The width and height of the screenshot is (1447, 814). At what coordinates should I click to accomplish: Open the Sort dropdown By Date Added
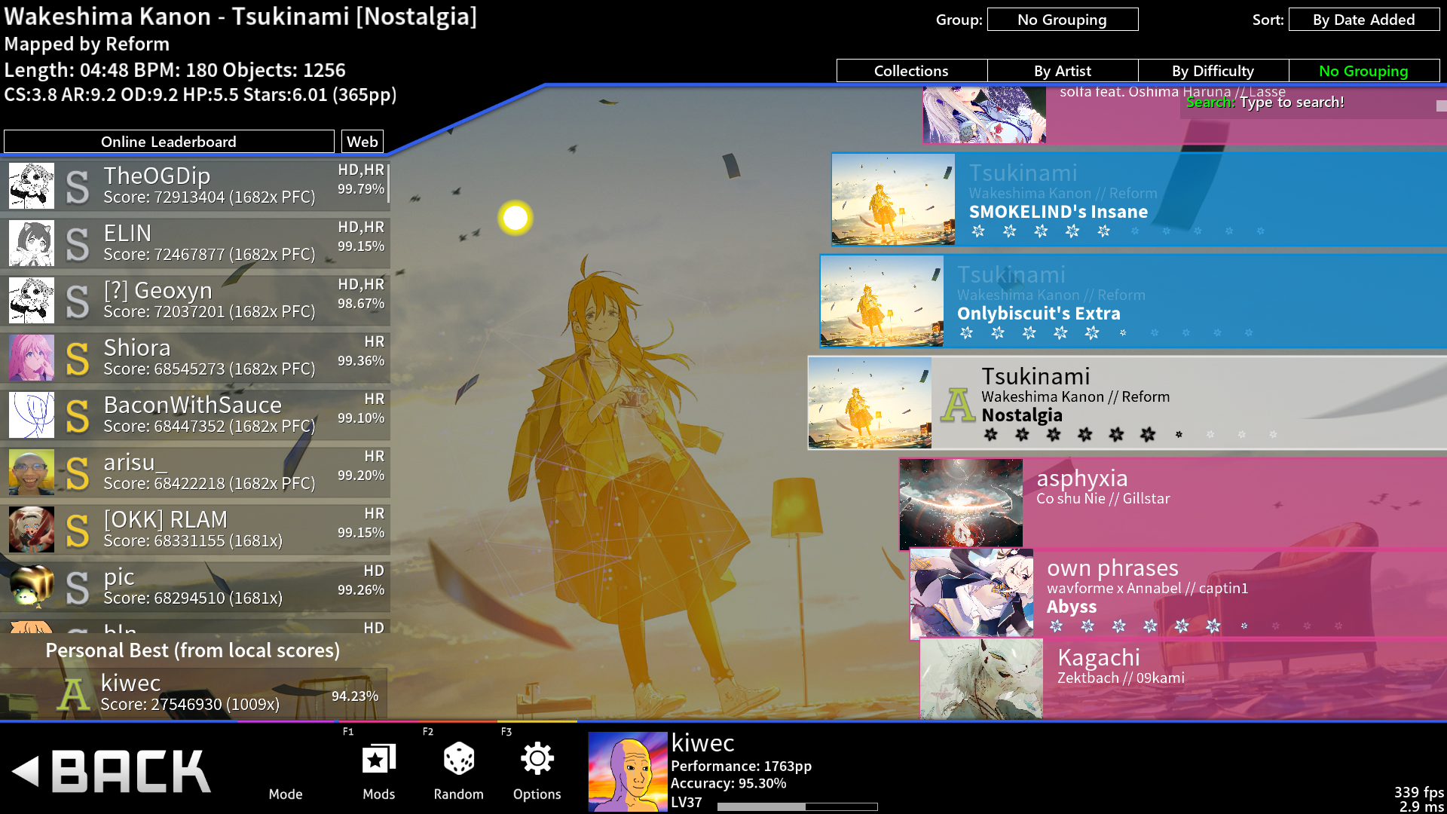pyautogui.click(x=1363, y=20)
